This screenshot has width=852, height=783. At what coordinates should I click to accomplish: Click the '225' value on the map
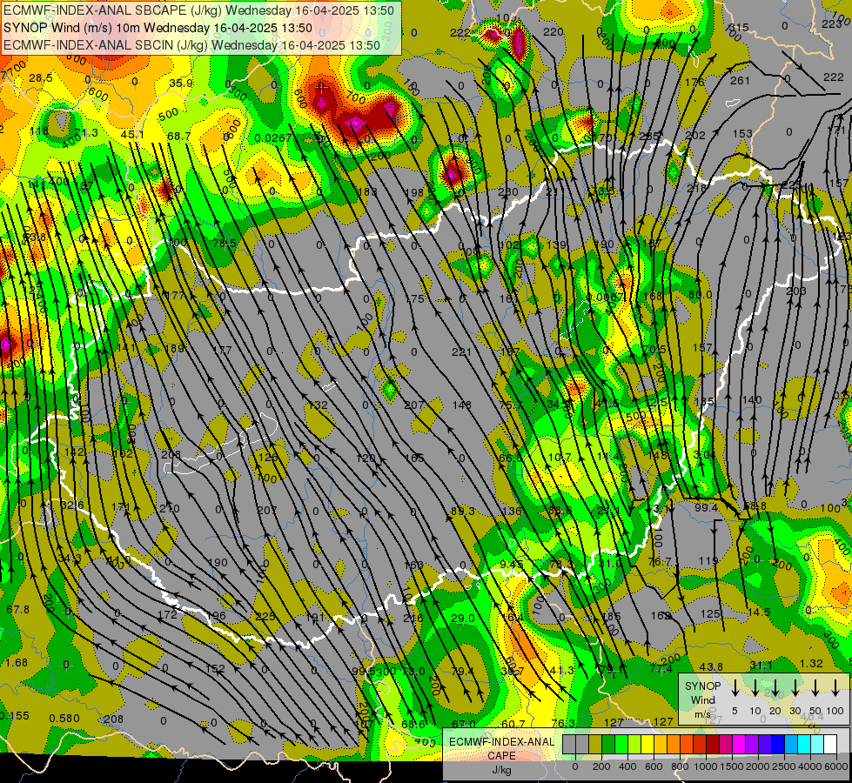265,616
